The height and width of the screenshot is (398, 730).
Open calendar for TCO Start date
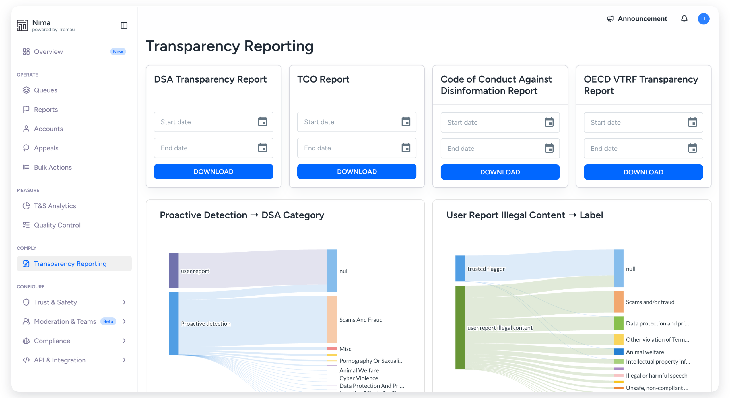pyautogui.click(x=406, y=122)
